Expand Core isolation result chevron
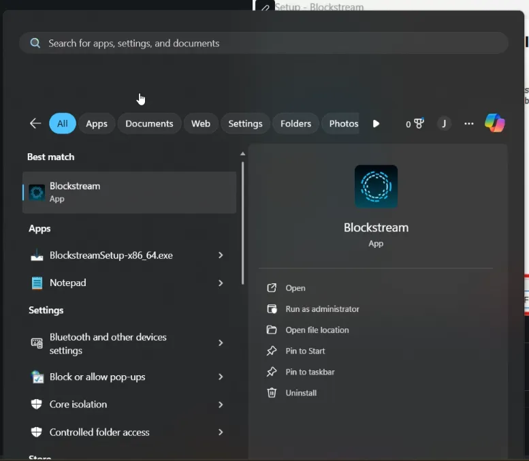This screenshot has width=529, height=461. click(x=221, y=404)
